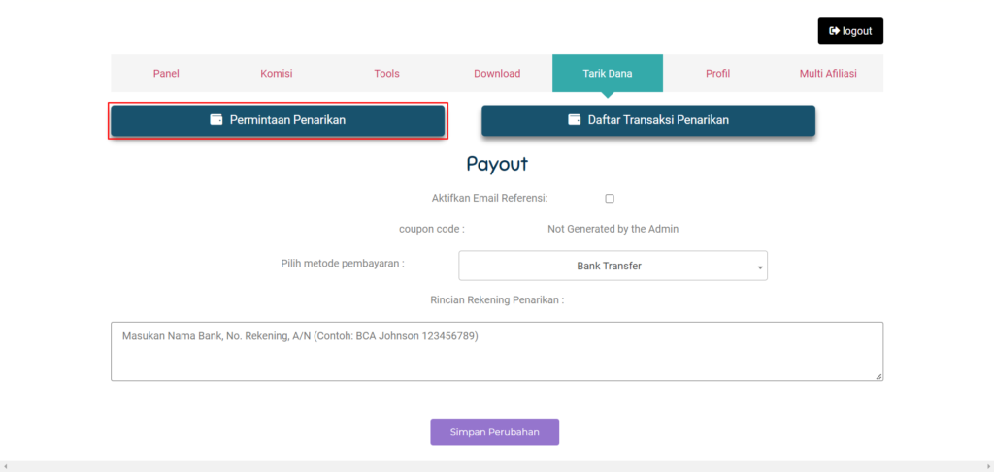Click the logout arrow icon
This screenshot has width=994, height=472.
(x=834, y=31)
